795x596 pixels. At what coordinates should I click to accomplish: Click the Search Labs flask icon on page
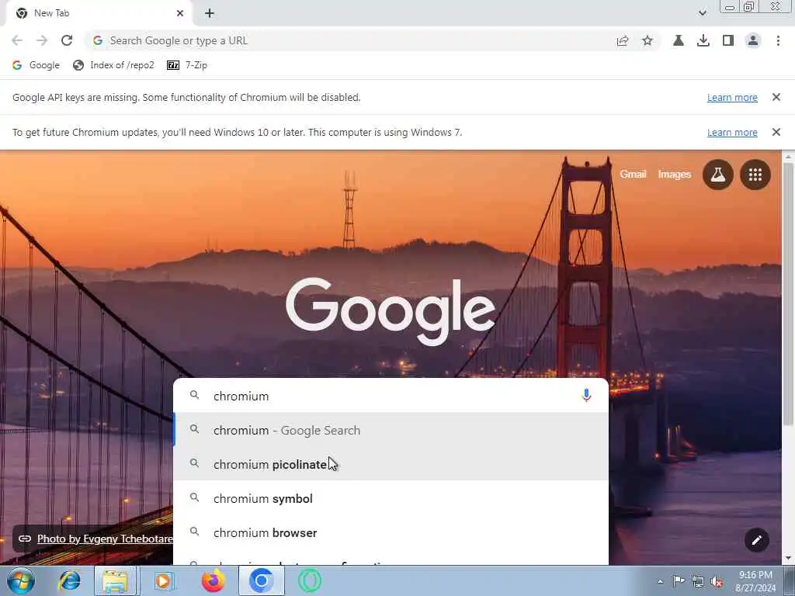tap(717, 175)
